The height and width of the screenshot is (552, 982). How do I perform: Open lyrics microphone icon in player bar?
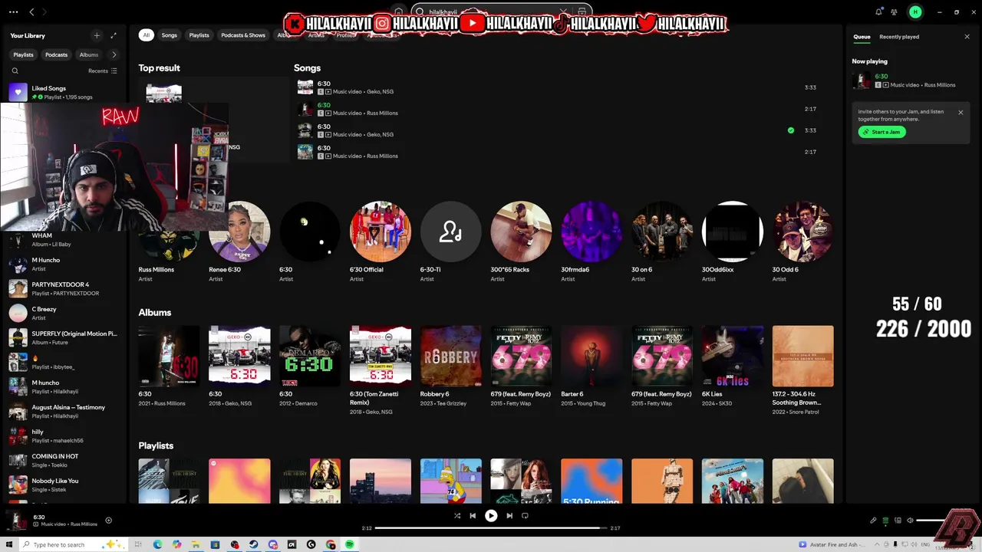click(x=873, y=521)
